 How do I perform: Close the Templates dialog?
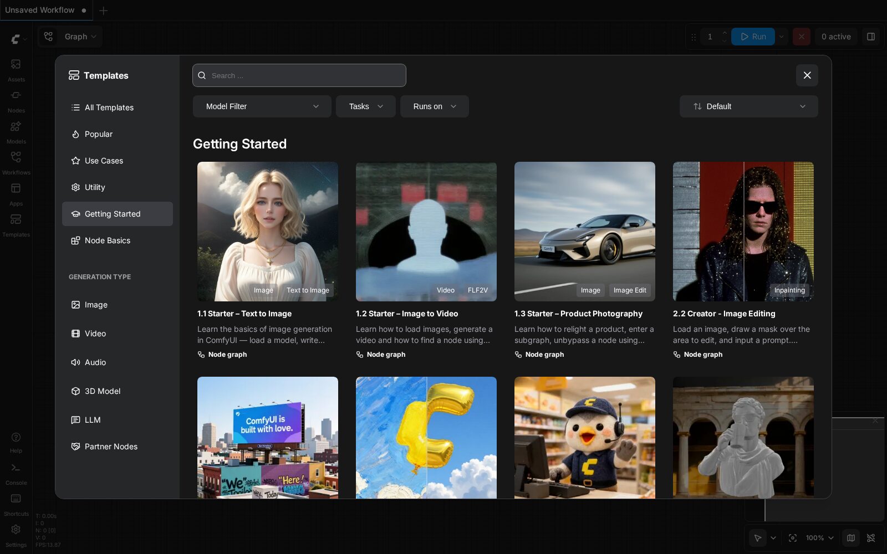tap(807, 75)
